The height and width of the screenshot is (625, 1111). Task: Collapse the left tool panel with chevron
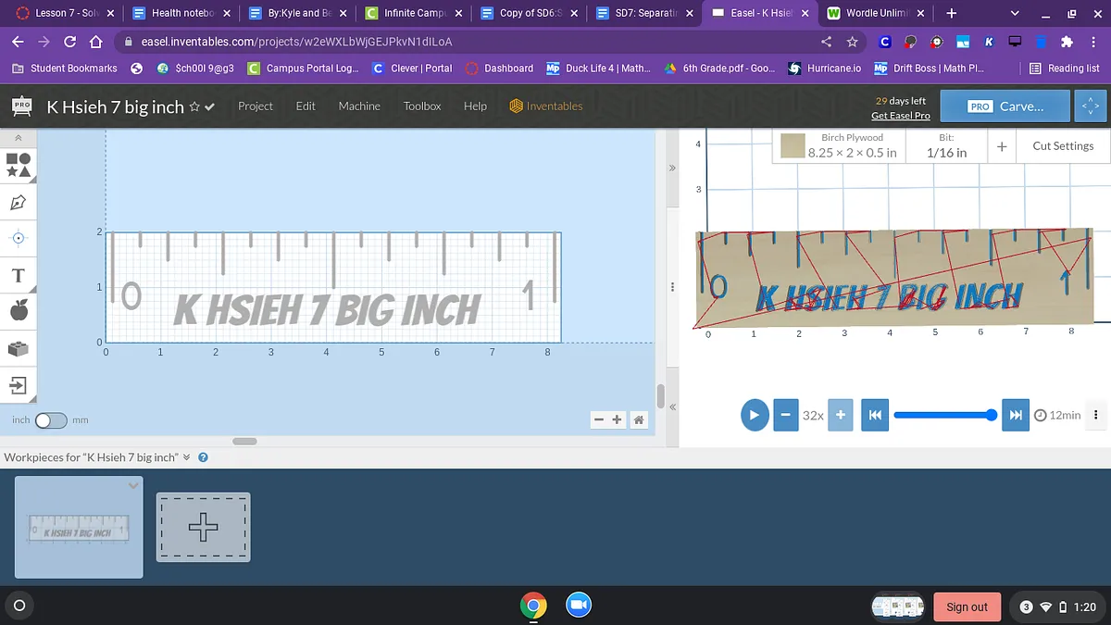pos(19,137)
